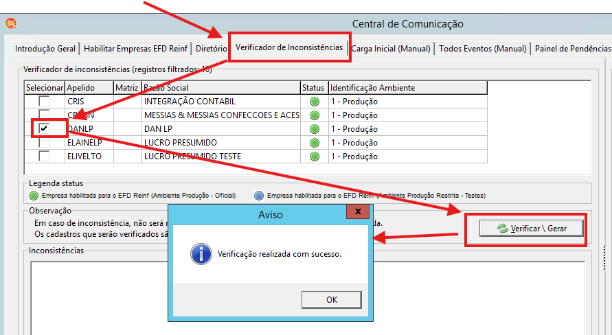The width and height of the screenshot is (612, 335).
Task: Click blue legend circle for Produção Restrita
Action: click(259, 196)
